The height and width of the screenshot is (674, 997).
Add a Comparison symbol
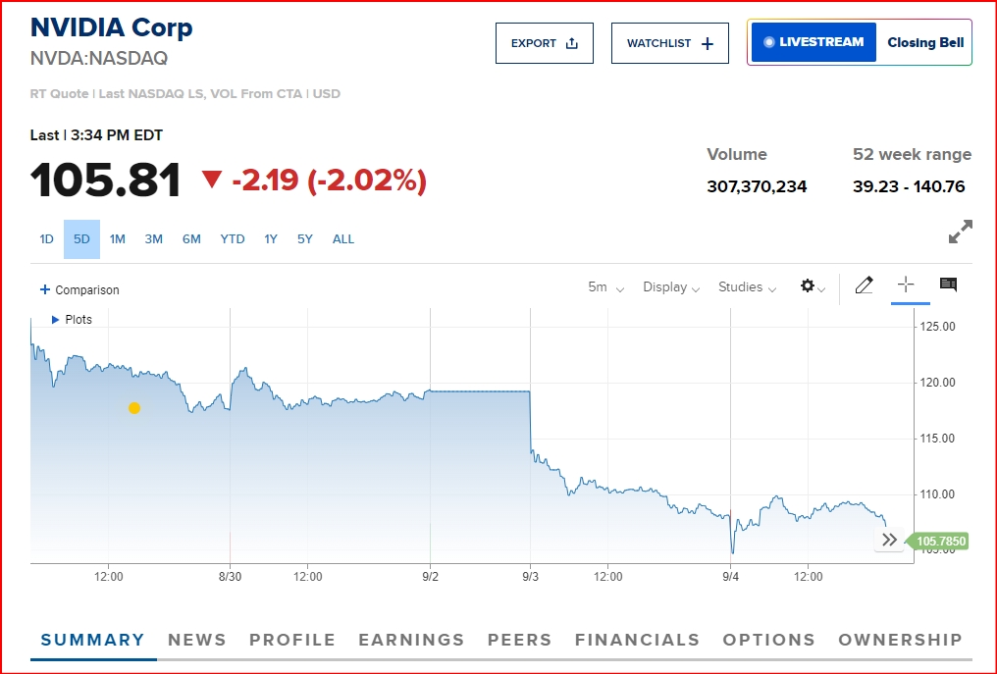[x=79, y=290]
